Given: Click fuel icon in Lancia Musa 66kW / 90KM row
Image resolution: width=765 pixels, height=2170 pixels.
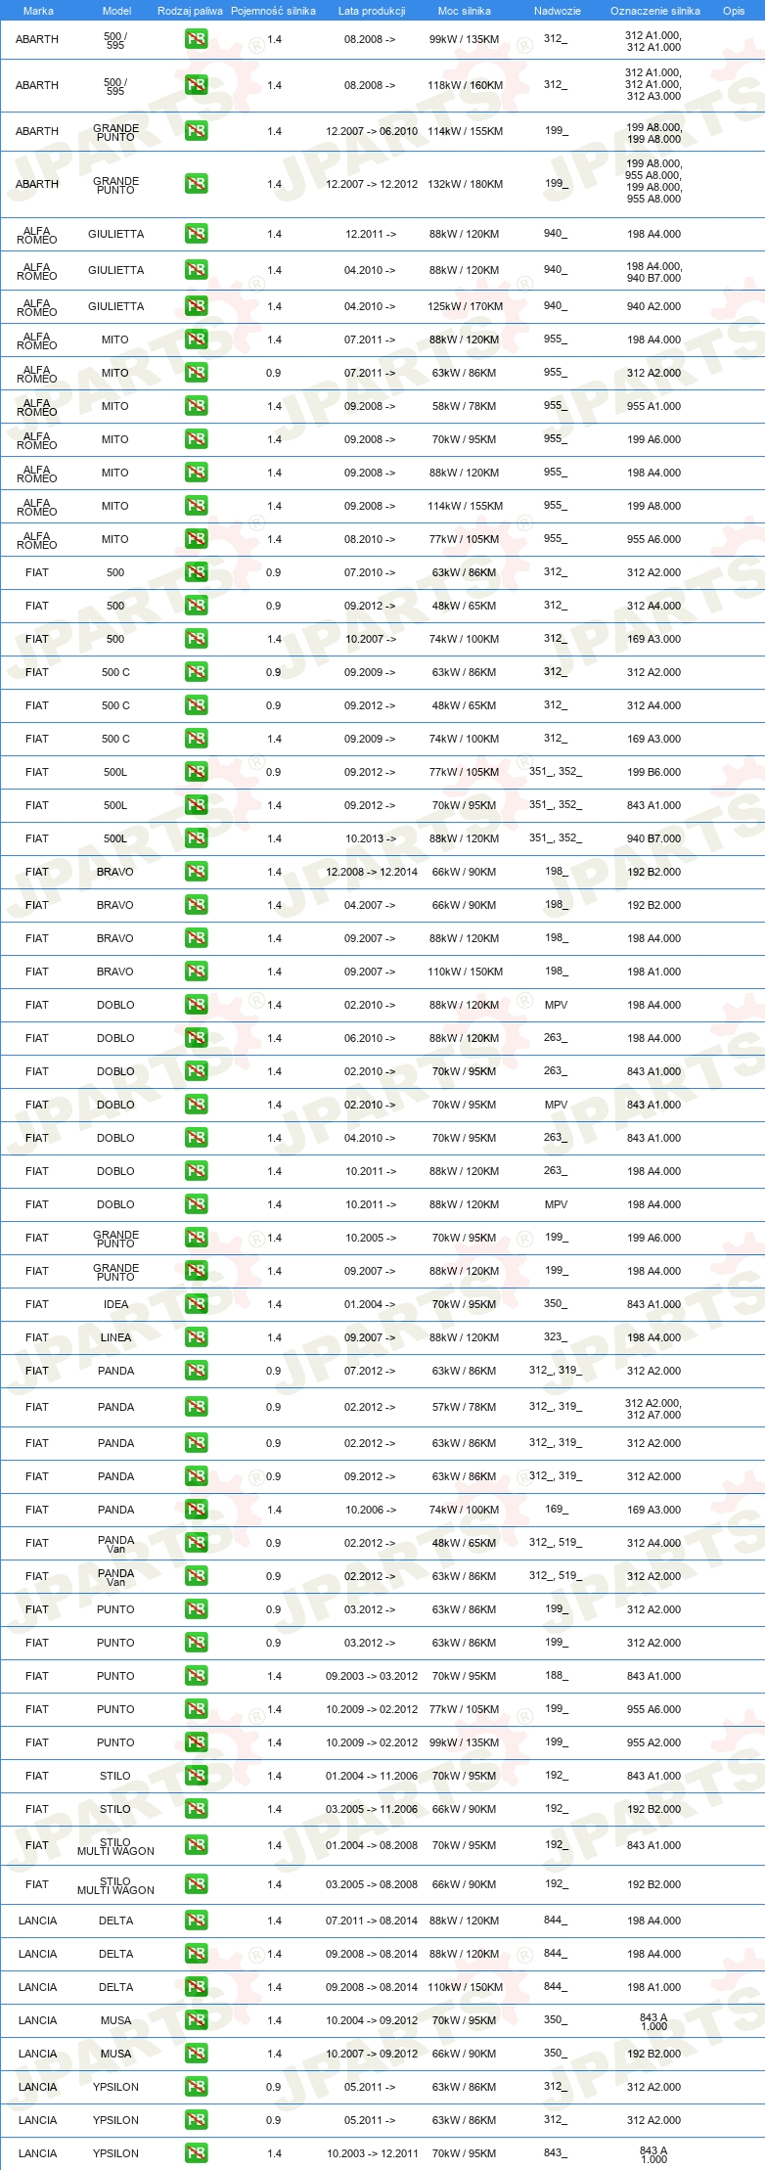Looking at the screenshot, I should (x=196, y=2054).
